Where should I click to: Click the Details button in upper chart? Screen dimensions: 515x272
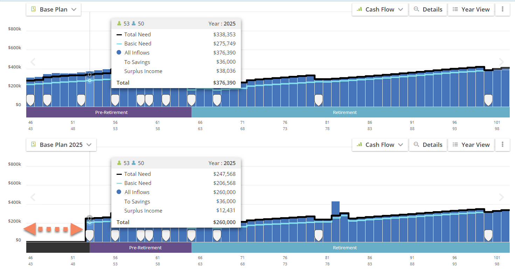[x=428, y=9]
